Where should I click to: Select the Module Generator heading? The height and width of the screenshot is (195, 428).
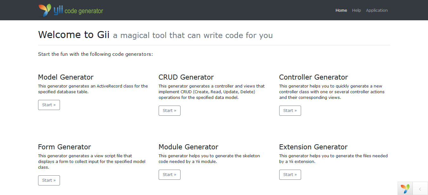pos(188,147)
